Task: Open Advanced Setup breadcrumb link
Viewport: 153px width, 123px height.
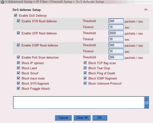Action: point(20,2)
